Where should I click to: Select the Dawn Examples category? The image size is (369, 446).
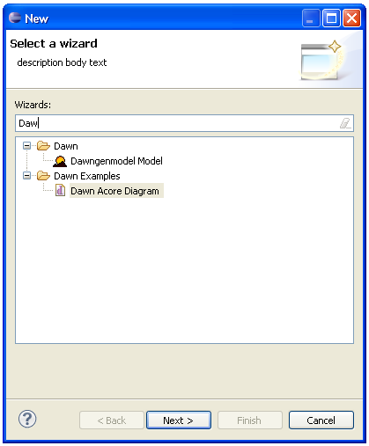[x=87, y=176]
